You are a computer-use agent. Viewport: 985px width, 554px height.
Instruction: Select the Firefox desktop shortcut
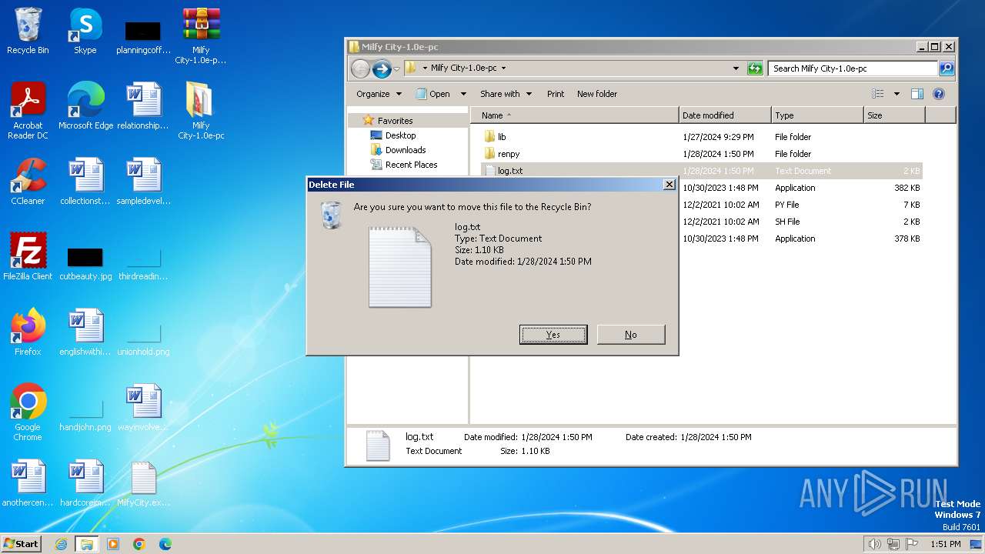[x=28, y=332]
